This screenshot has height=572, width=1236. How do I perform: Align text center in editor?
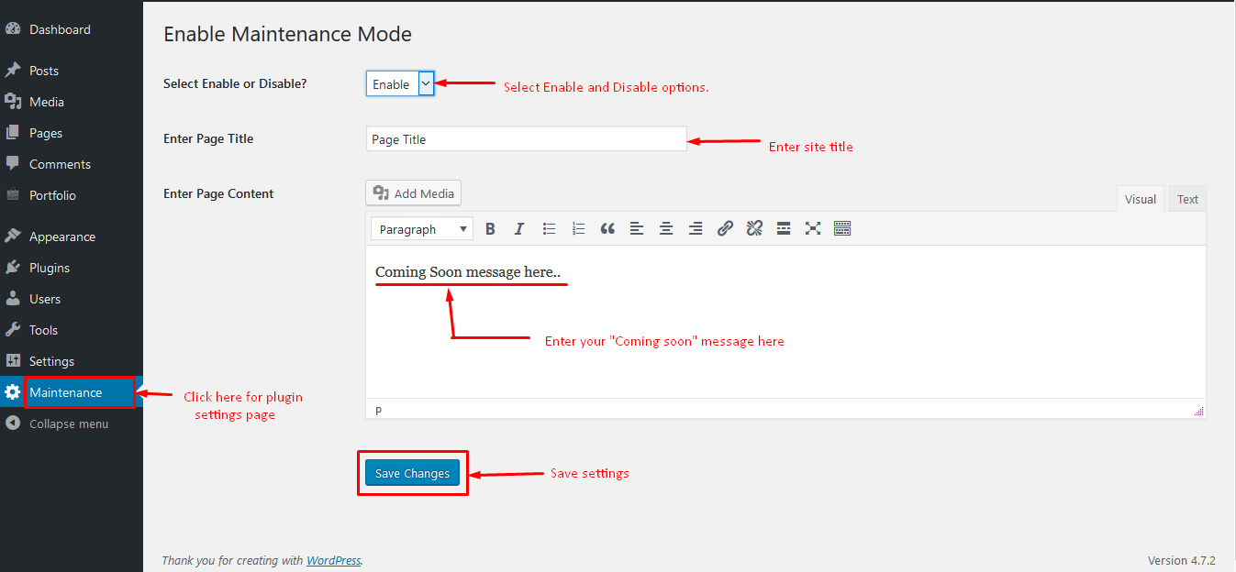point(666,228)
